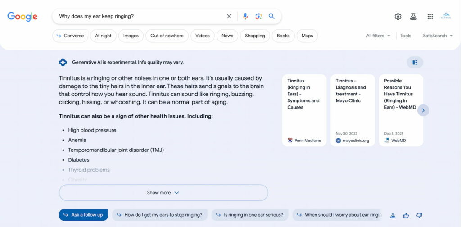Click the Google logo
The height and width of the screenshot is (227, 461).
(x=23, y=17)
